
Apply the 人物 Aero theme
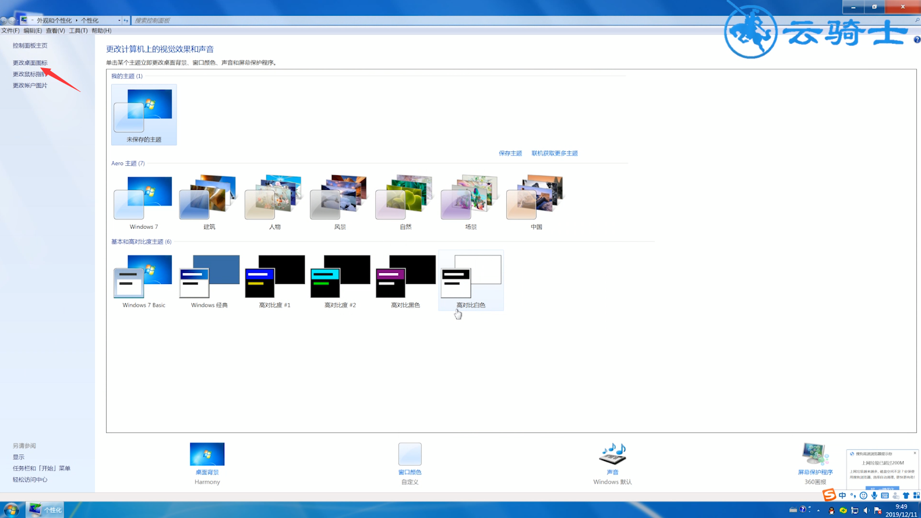(x=274, y=202)
